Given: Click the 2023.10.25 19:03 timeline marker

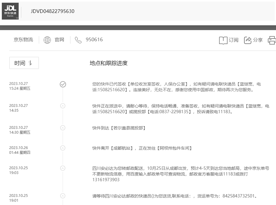Looking at the screenshot, I should tap(63, 168).
